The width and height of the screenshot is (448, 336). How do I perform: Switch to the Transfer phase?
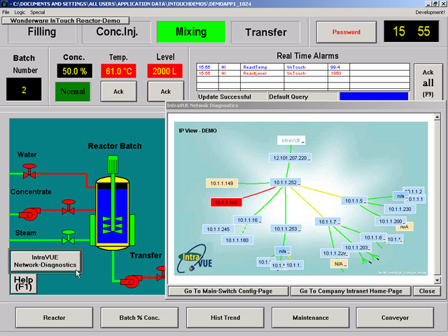(265, 32)
